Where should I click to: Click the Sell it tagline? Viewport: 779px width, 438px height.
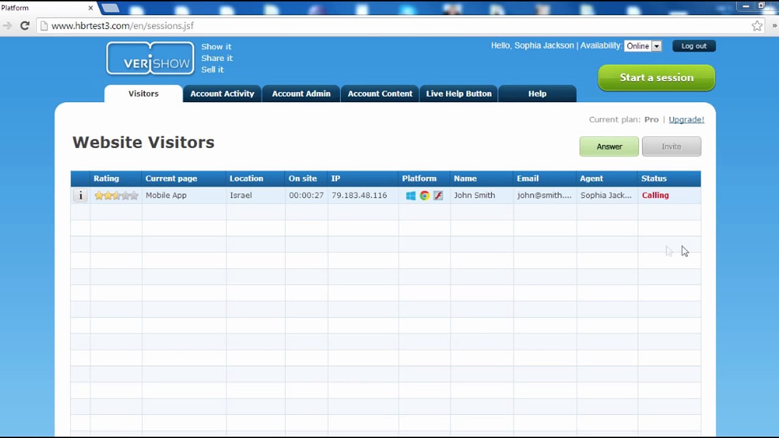(x=212, y=70)
